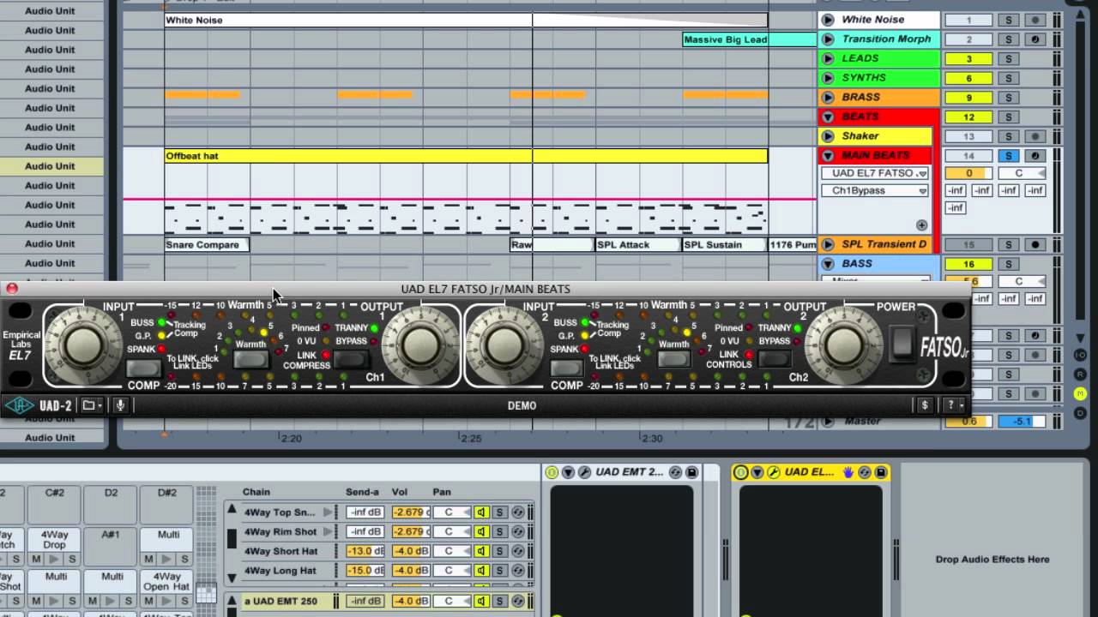The height and width of the screenshot is (617, 1098).
Task: Open UAD EL plugin window wrench
Action: [x=773, y=472]
